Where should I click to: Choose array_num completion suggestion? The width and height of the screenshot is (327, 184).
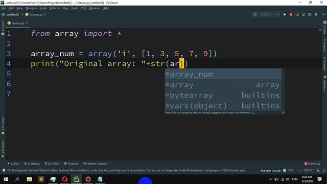223,74
